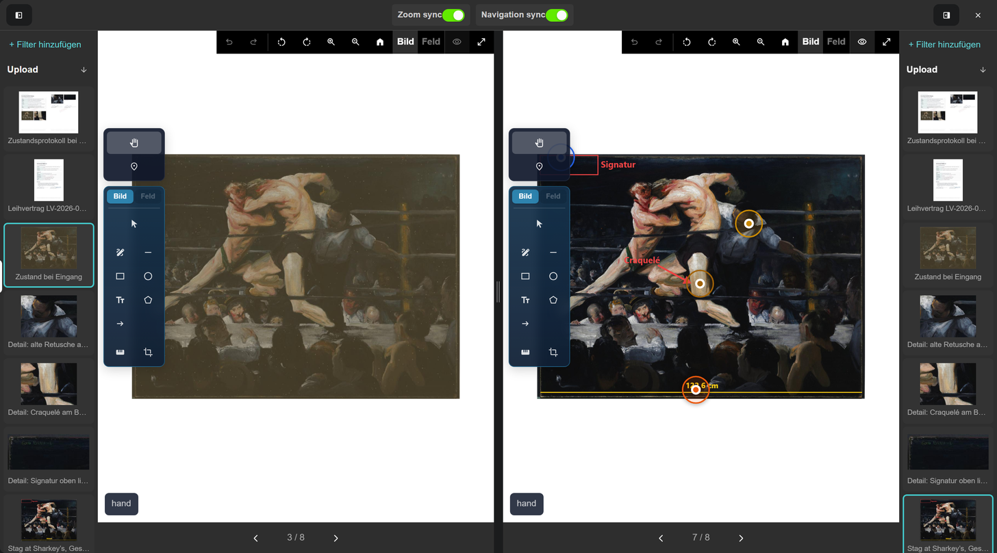This screenshot has width=997, height=553.
Task: Switch left viewer toolbar to Bild mode
Action: pyautogui.click(x=405, y=42)
